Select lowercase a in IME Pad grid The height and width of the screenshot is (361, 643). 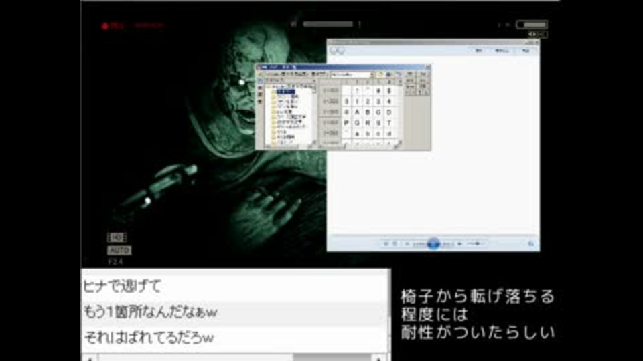[x=357, y=134]
